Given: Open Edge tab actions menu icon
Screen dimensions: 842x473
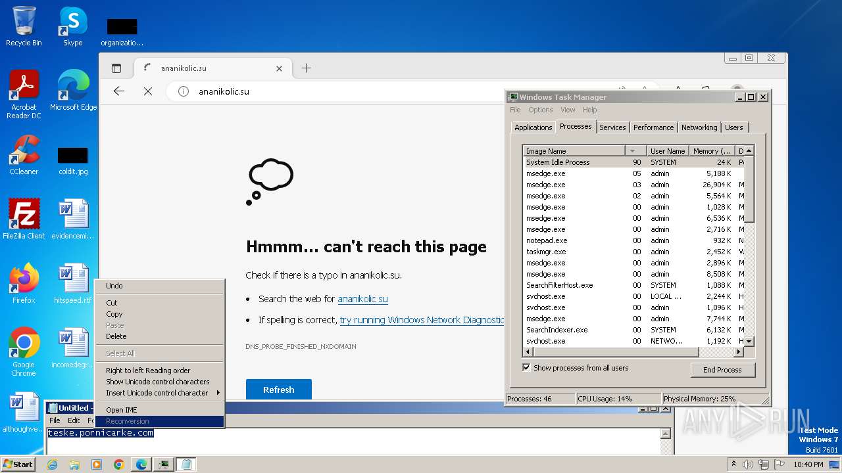Looking at the screenshot, I should click(x=116, y=68).
